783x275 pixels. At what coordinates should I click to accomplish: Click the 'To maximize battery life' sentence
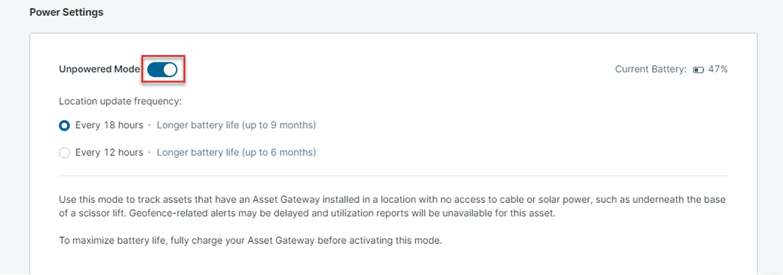250,240
